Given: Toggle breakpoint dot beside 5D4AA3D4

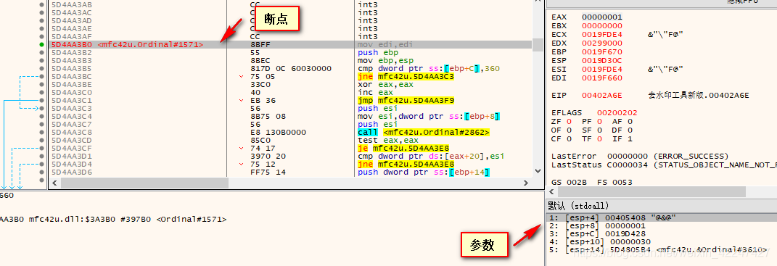Looking at the screenshot, I should [41, 164].
